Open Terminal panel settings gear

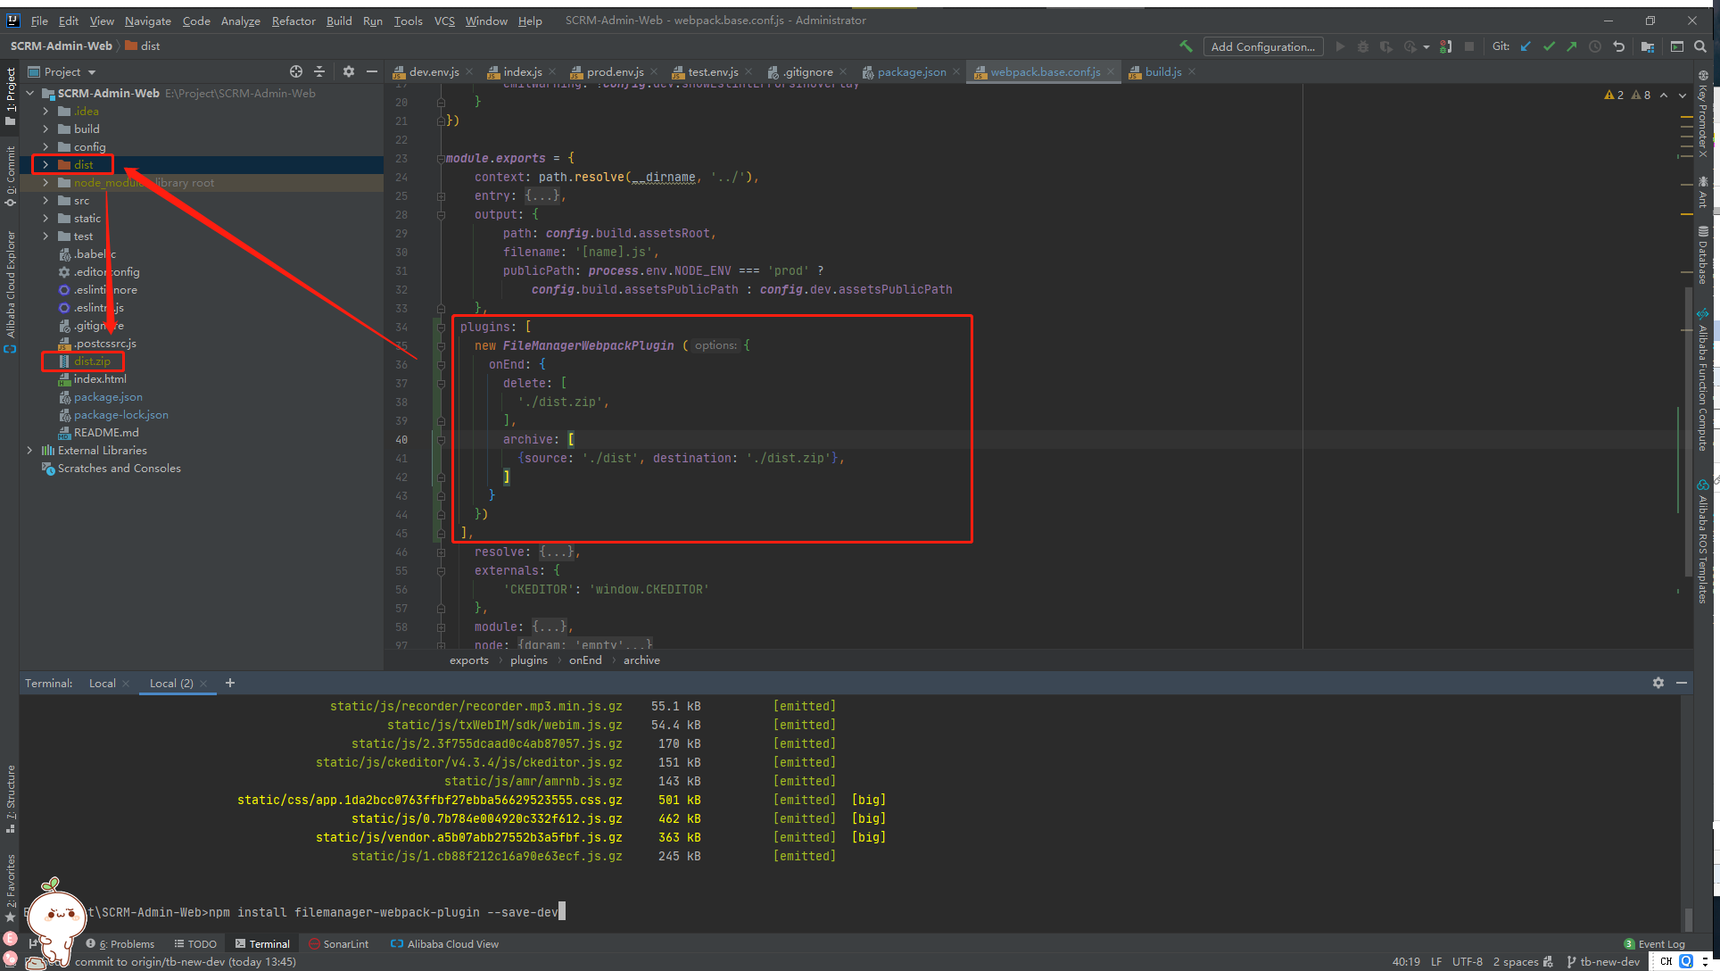click(x=1658, y=683)
